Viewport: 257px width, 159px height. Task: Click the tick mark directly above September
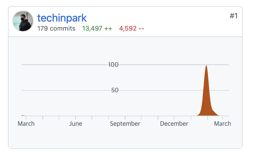(125, 118)
